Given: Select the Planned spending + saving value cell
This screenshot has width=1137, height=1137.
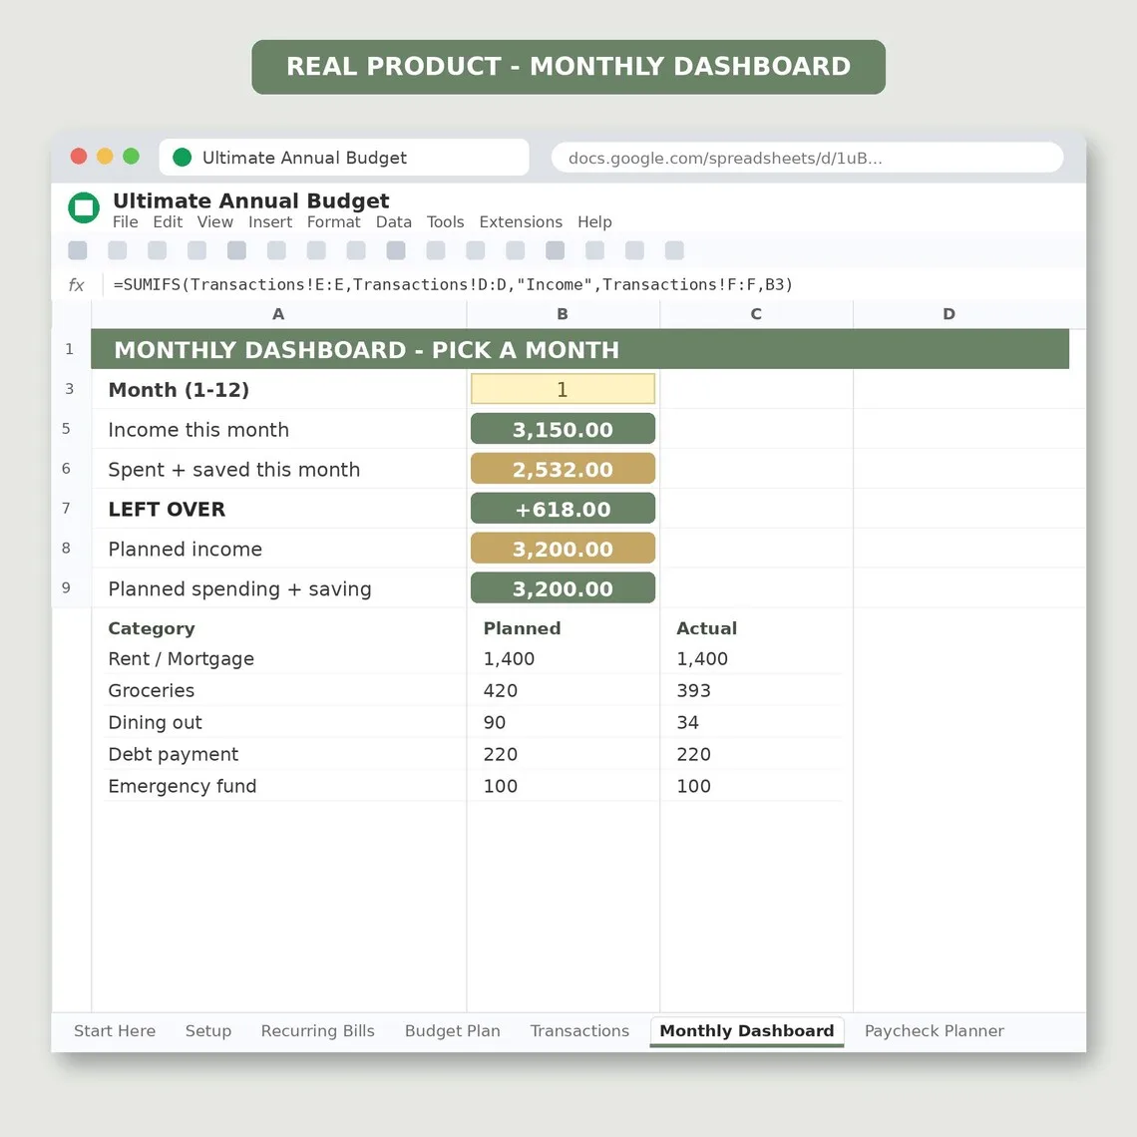Looking at the screenshot, I should [563, 588].
